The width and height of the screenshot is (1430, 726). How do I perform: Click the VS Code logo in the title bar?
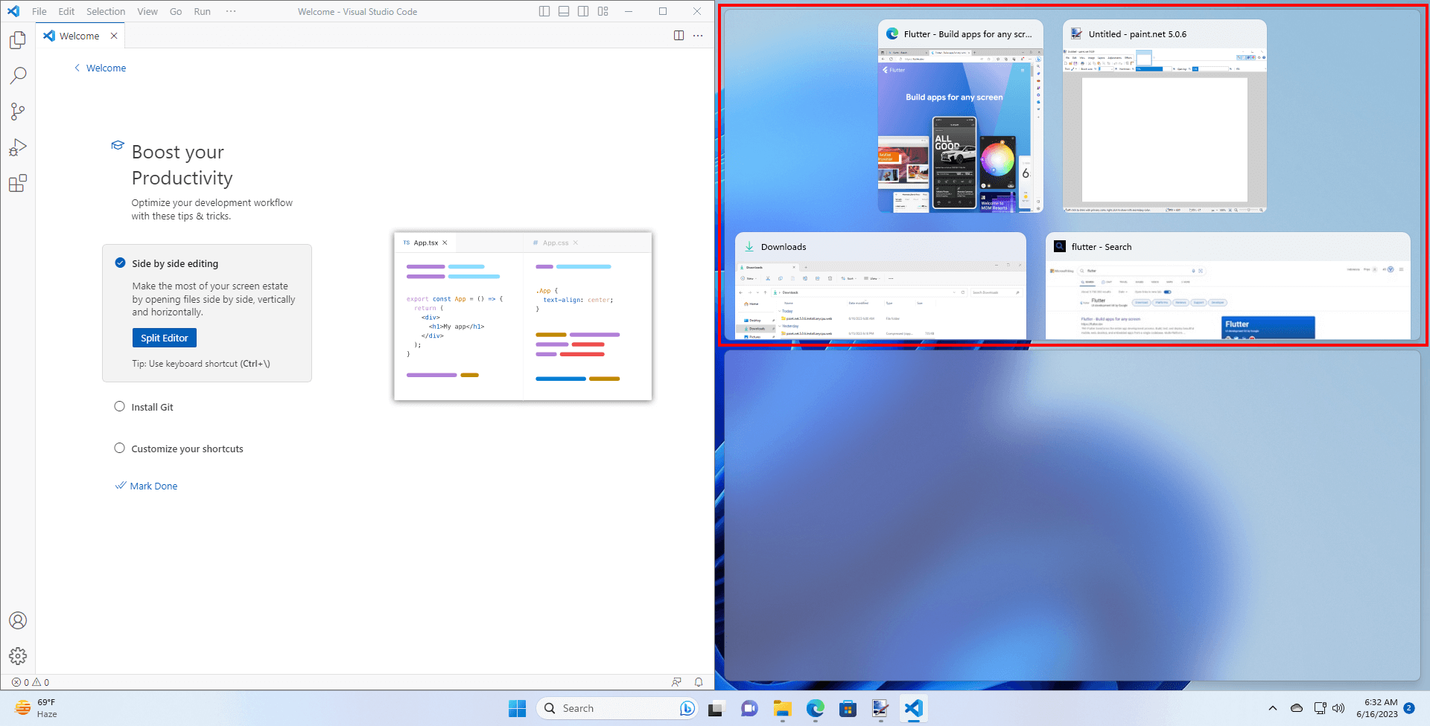(13, 11)
